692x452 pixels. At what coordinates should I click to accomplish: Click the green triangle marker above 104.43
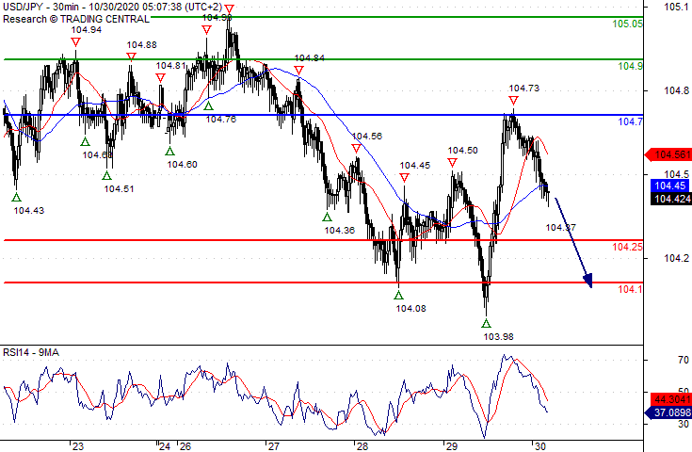coord(16,196)
